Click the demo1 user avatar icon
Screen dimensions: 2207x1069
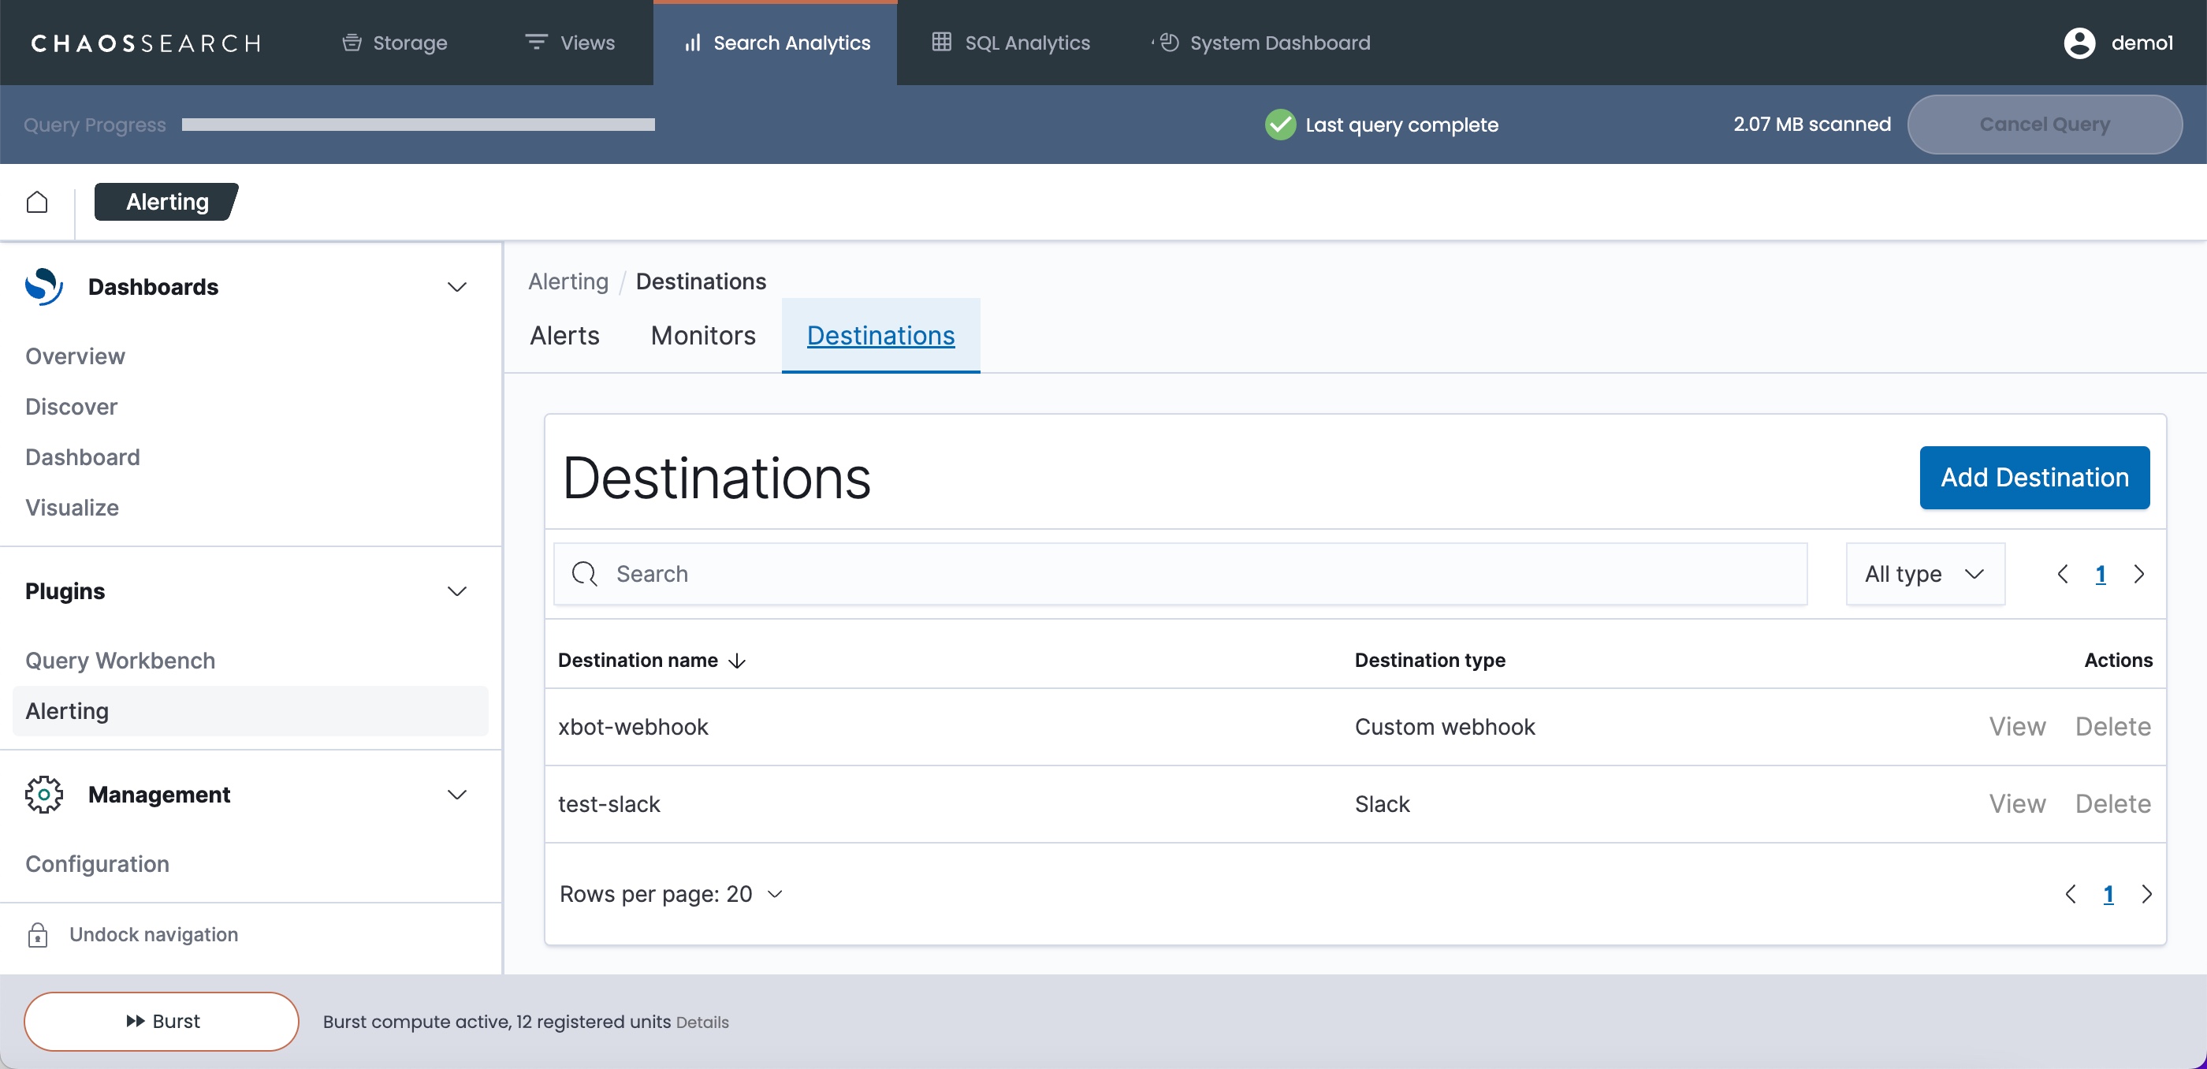pos(2079,43)
